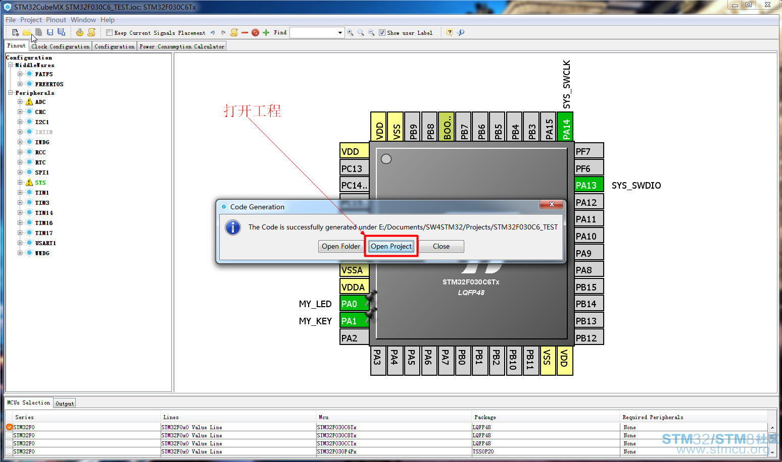The height and width of the screenshot is (462, 782).
Task: Click the cube icon beside USART1
Action: click(29, 243)
